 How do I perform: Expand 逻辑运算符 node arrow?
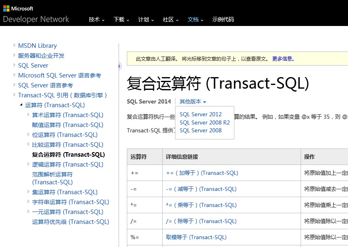(28, 164)
